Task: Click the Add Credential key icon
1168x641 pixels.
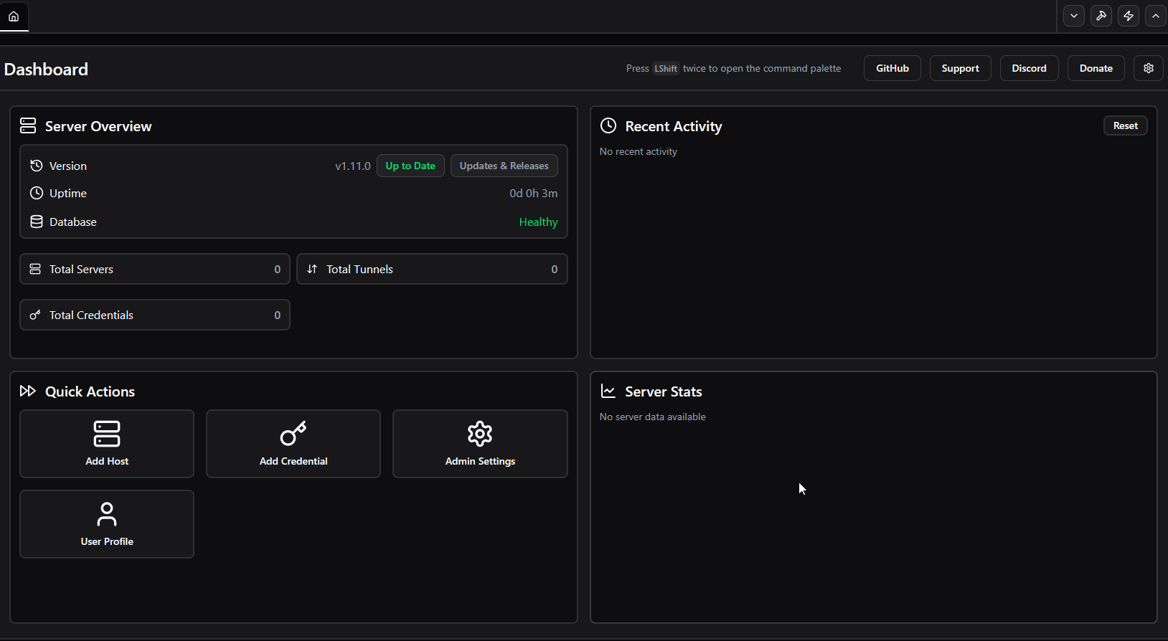Action: click(x=293, y=434)
